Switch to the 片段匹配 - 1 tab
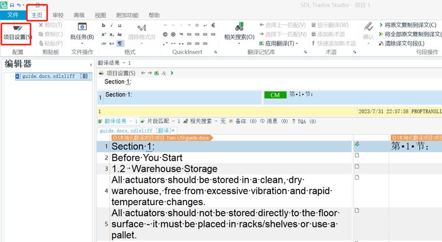442x242 pixels. click(160, 121)
